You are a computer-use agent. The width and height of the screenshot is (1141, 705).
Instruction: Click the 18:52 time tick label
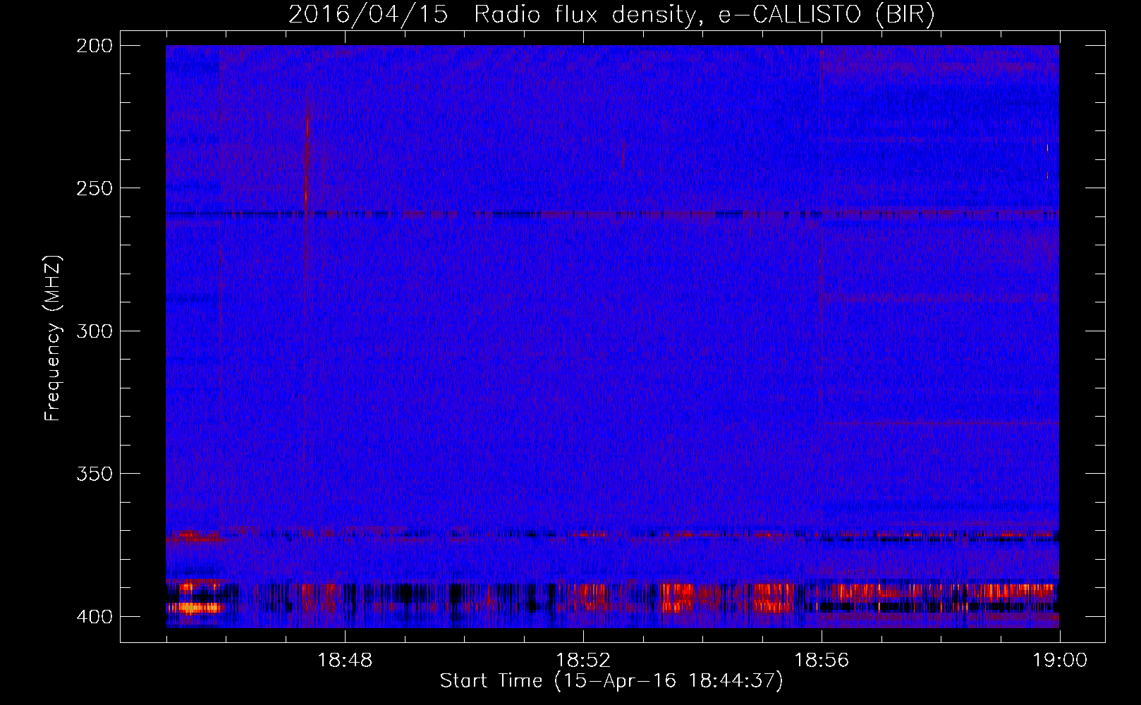point(583,661)
